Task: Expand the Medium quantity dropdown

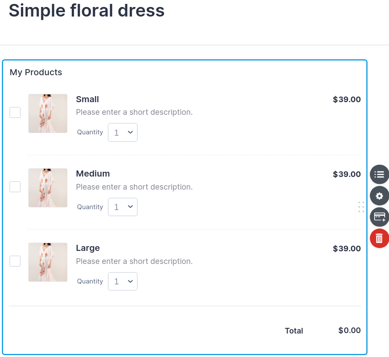Action: click(x=123, y=207)
